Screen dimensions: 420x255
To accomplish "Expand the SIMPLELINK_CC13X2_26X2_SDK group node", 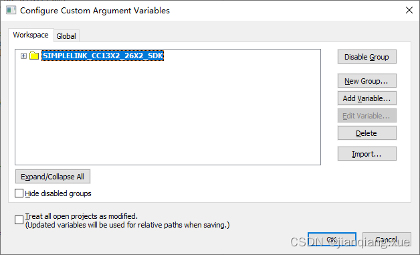I will [23, 56].
